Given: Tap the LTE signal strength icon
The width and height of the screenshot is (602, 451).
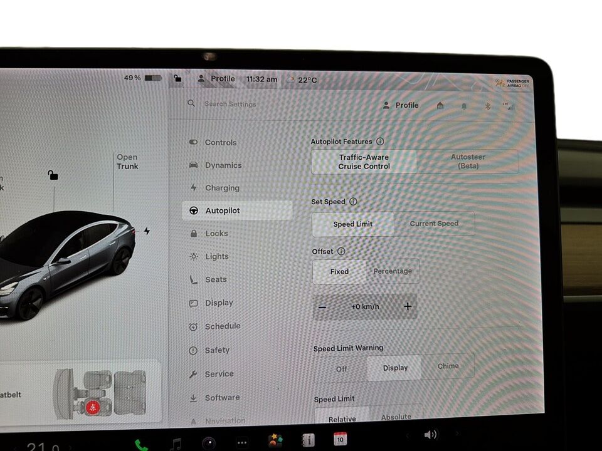Looking at the screenshot, I should pyautogui.click(x=509, y=106).
